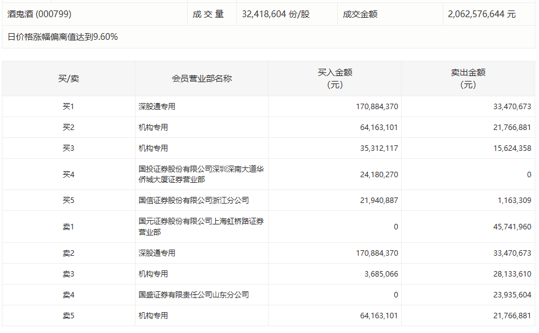Click the sell amount 23,935,604 in 卖4 row
This screenshot has height=333, width=539.
[x=511, y=295]
